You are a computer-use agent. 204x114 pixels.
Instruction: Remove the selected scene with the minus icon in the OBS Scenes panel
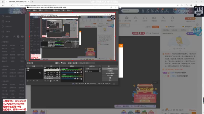click(31, 81)
